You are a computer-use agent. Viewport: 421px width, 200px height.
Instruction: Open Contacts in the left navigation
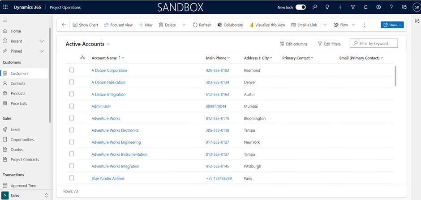[18, 83]
